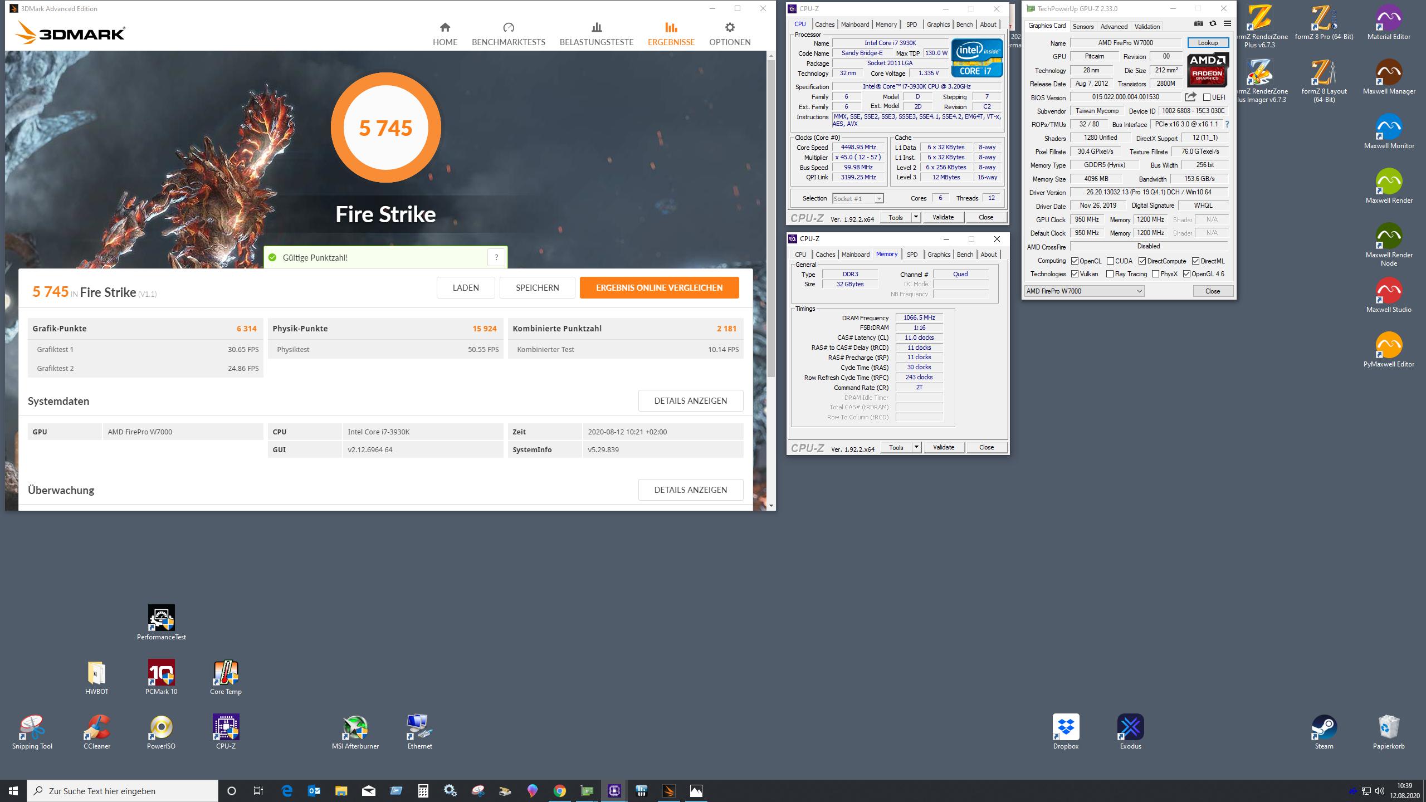The height and width of the screenshot is (802, 1426).
Task: Click the Physik-Punkte 15 924 score
Action: coord(485,329)
